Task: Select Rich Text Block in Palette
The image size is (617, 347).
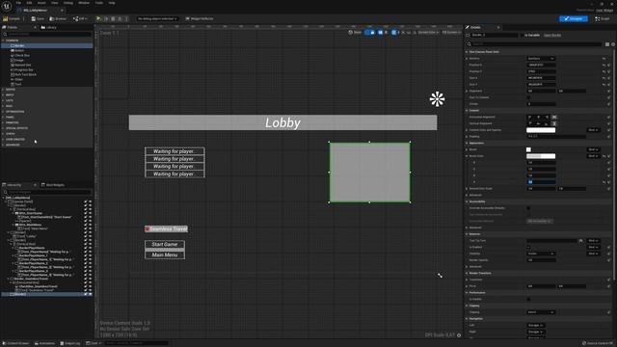Action: click(25, 74)
